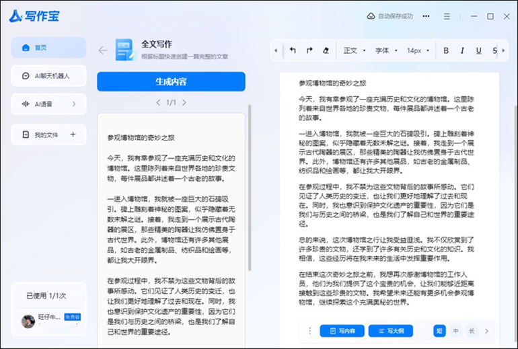The width and height of the screenshot is (518, 349).
Task: Toggle strikethrough formatting
Action: 494,50
